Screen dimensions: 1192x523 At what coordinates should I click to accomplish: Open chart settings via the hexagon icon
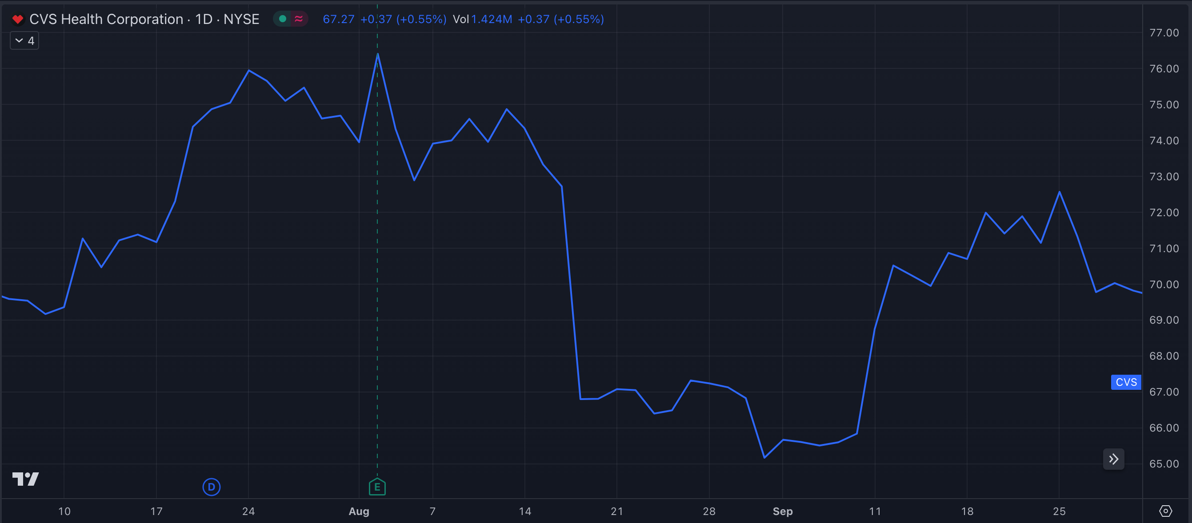(1167, 511)
